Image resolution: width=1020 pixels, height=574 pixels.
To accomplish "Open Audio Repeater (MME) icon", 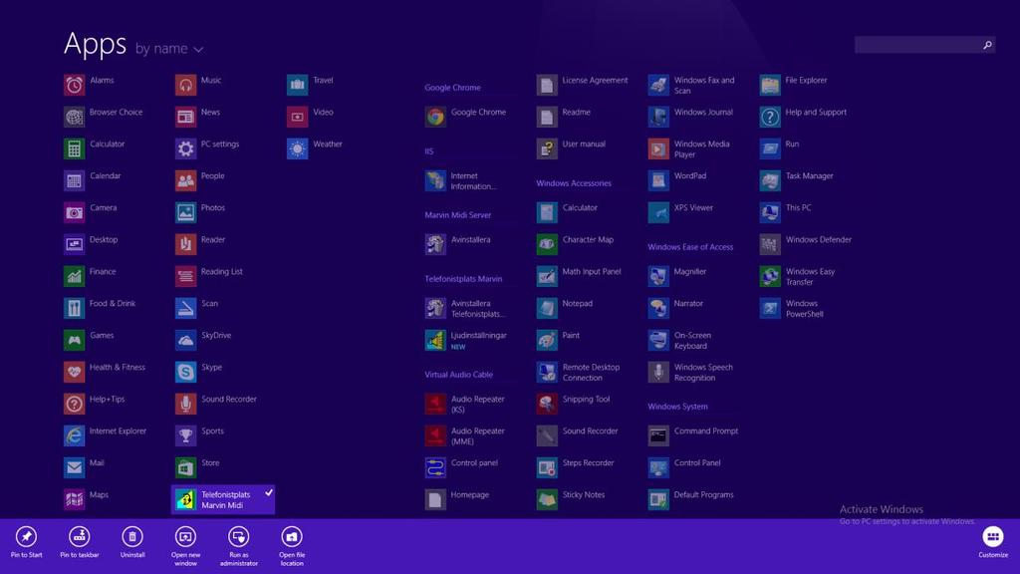I will click(x=435, y=435).
